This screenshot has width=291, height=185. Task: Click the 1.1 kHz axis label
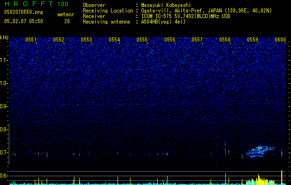point(4,60)
